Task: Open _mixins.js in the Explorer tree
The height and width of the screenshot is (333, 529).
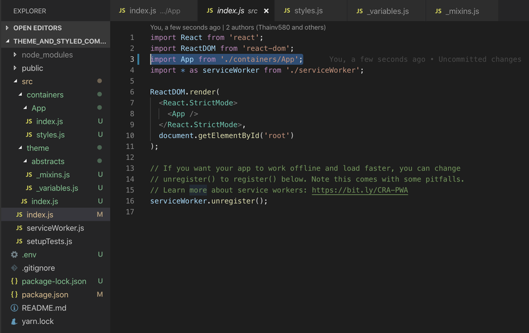Action: [x=53, y=175]
